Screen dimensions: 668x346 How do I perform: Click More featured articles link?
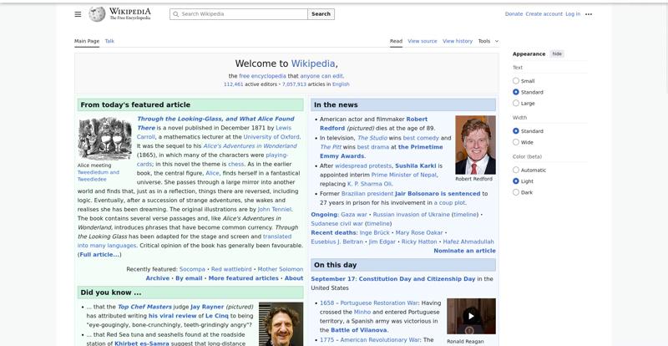tap(243, 278)
